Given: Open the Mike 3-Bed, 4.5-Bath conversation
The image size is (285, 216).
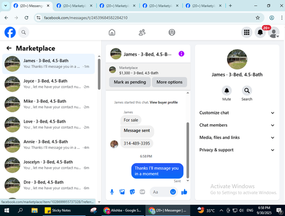Looking at the screenshot, I should (48, 104).
